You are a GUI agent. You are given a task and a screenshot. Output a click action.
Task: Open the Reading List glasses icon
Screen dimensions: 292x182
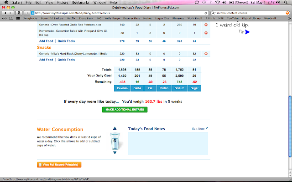pyautogui.click(x=4, y=18)
